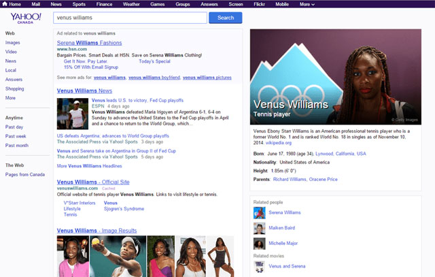The width and height of the screenshot is (435, 277).
Task: Open Venus and Serena movie thumbnail
Action: click(259, 266)
